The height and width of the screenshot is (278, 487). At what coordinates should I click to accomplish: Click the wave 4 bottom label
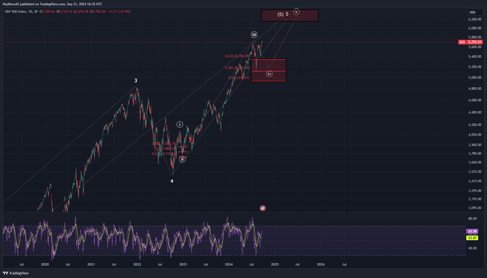pos(172,181)
